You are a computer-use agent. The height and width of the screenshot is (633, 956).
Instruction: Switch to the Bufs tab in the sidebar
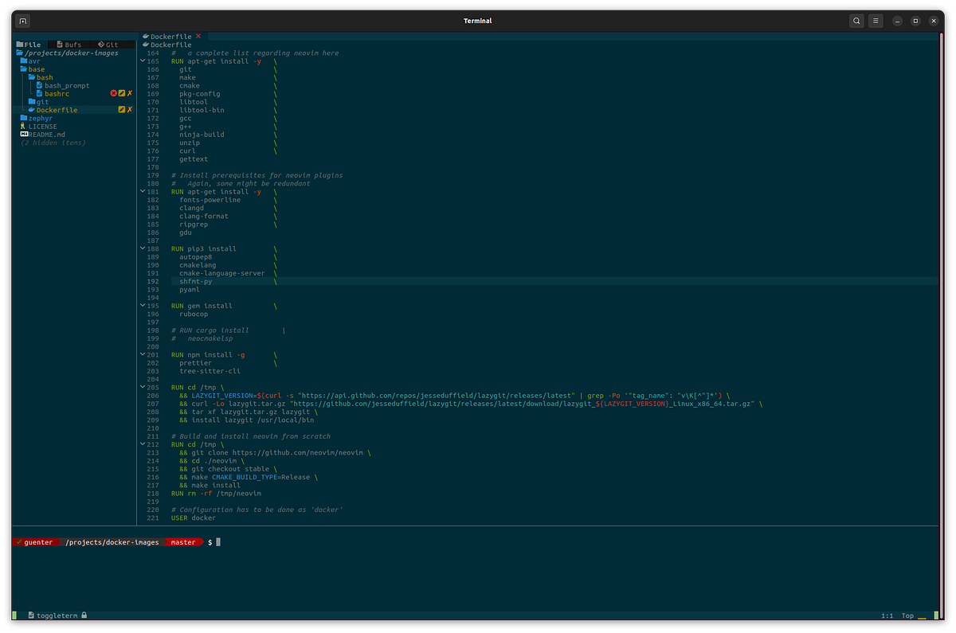pyautogui.click(x=71, y=44)
